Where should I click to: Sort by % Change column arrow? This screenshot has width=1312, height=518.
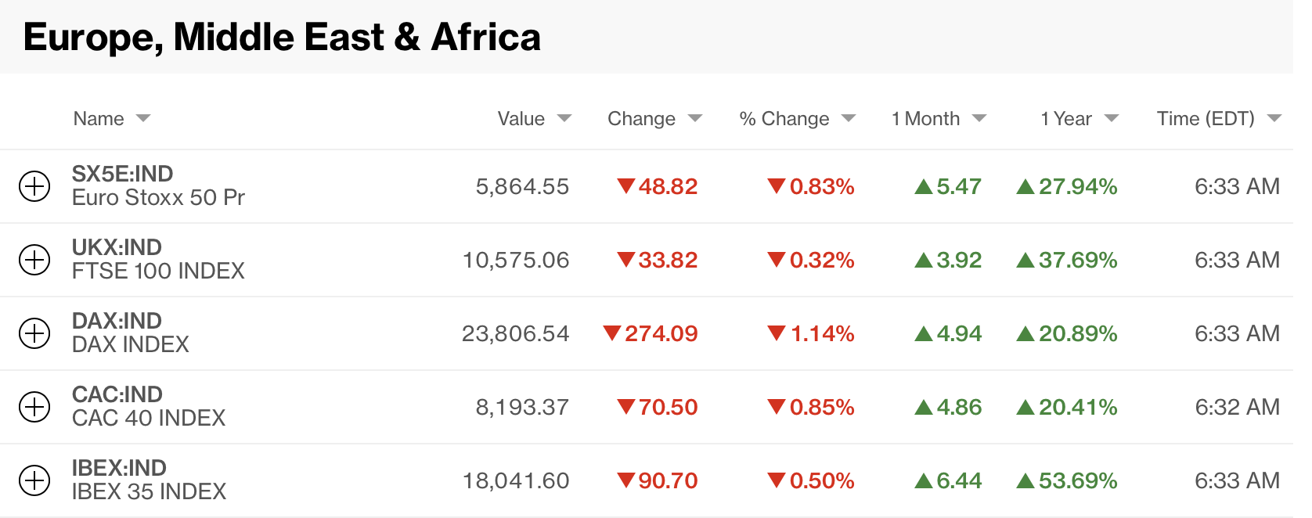coord(849,119)
